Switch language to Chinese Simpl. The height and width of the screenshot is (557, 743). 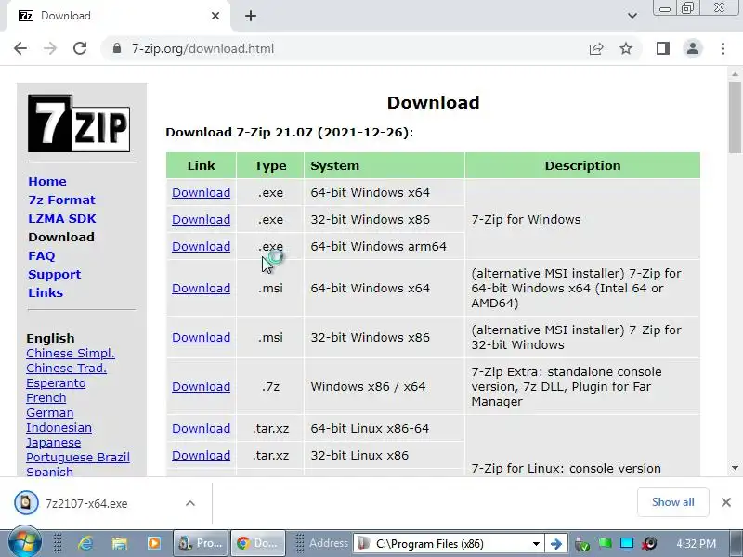click(x=71, y=354)
